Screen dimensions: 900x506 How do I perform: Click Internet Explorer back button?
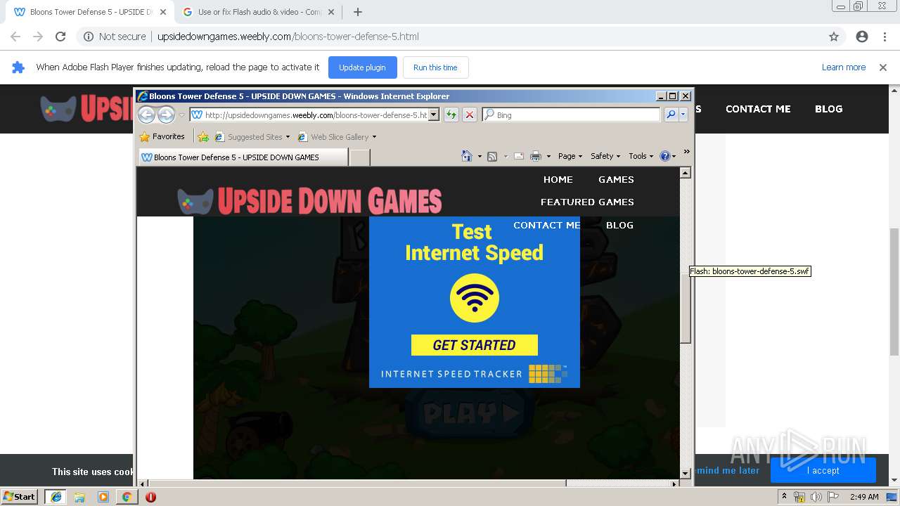pyautogui.click(x=146, y=115)
